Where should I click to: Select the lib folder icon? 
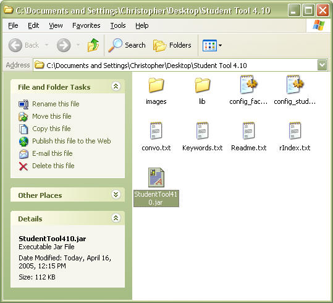click(202, 85)
